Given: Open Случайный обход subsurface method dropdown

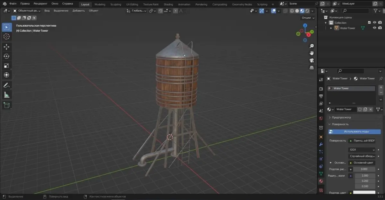Looking at the screenshot, I should coord(362,156).
